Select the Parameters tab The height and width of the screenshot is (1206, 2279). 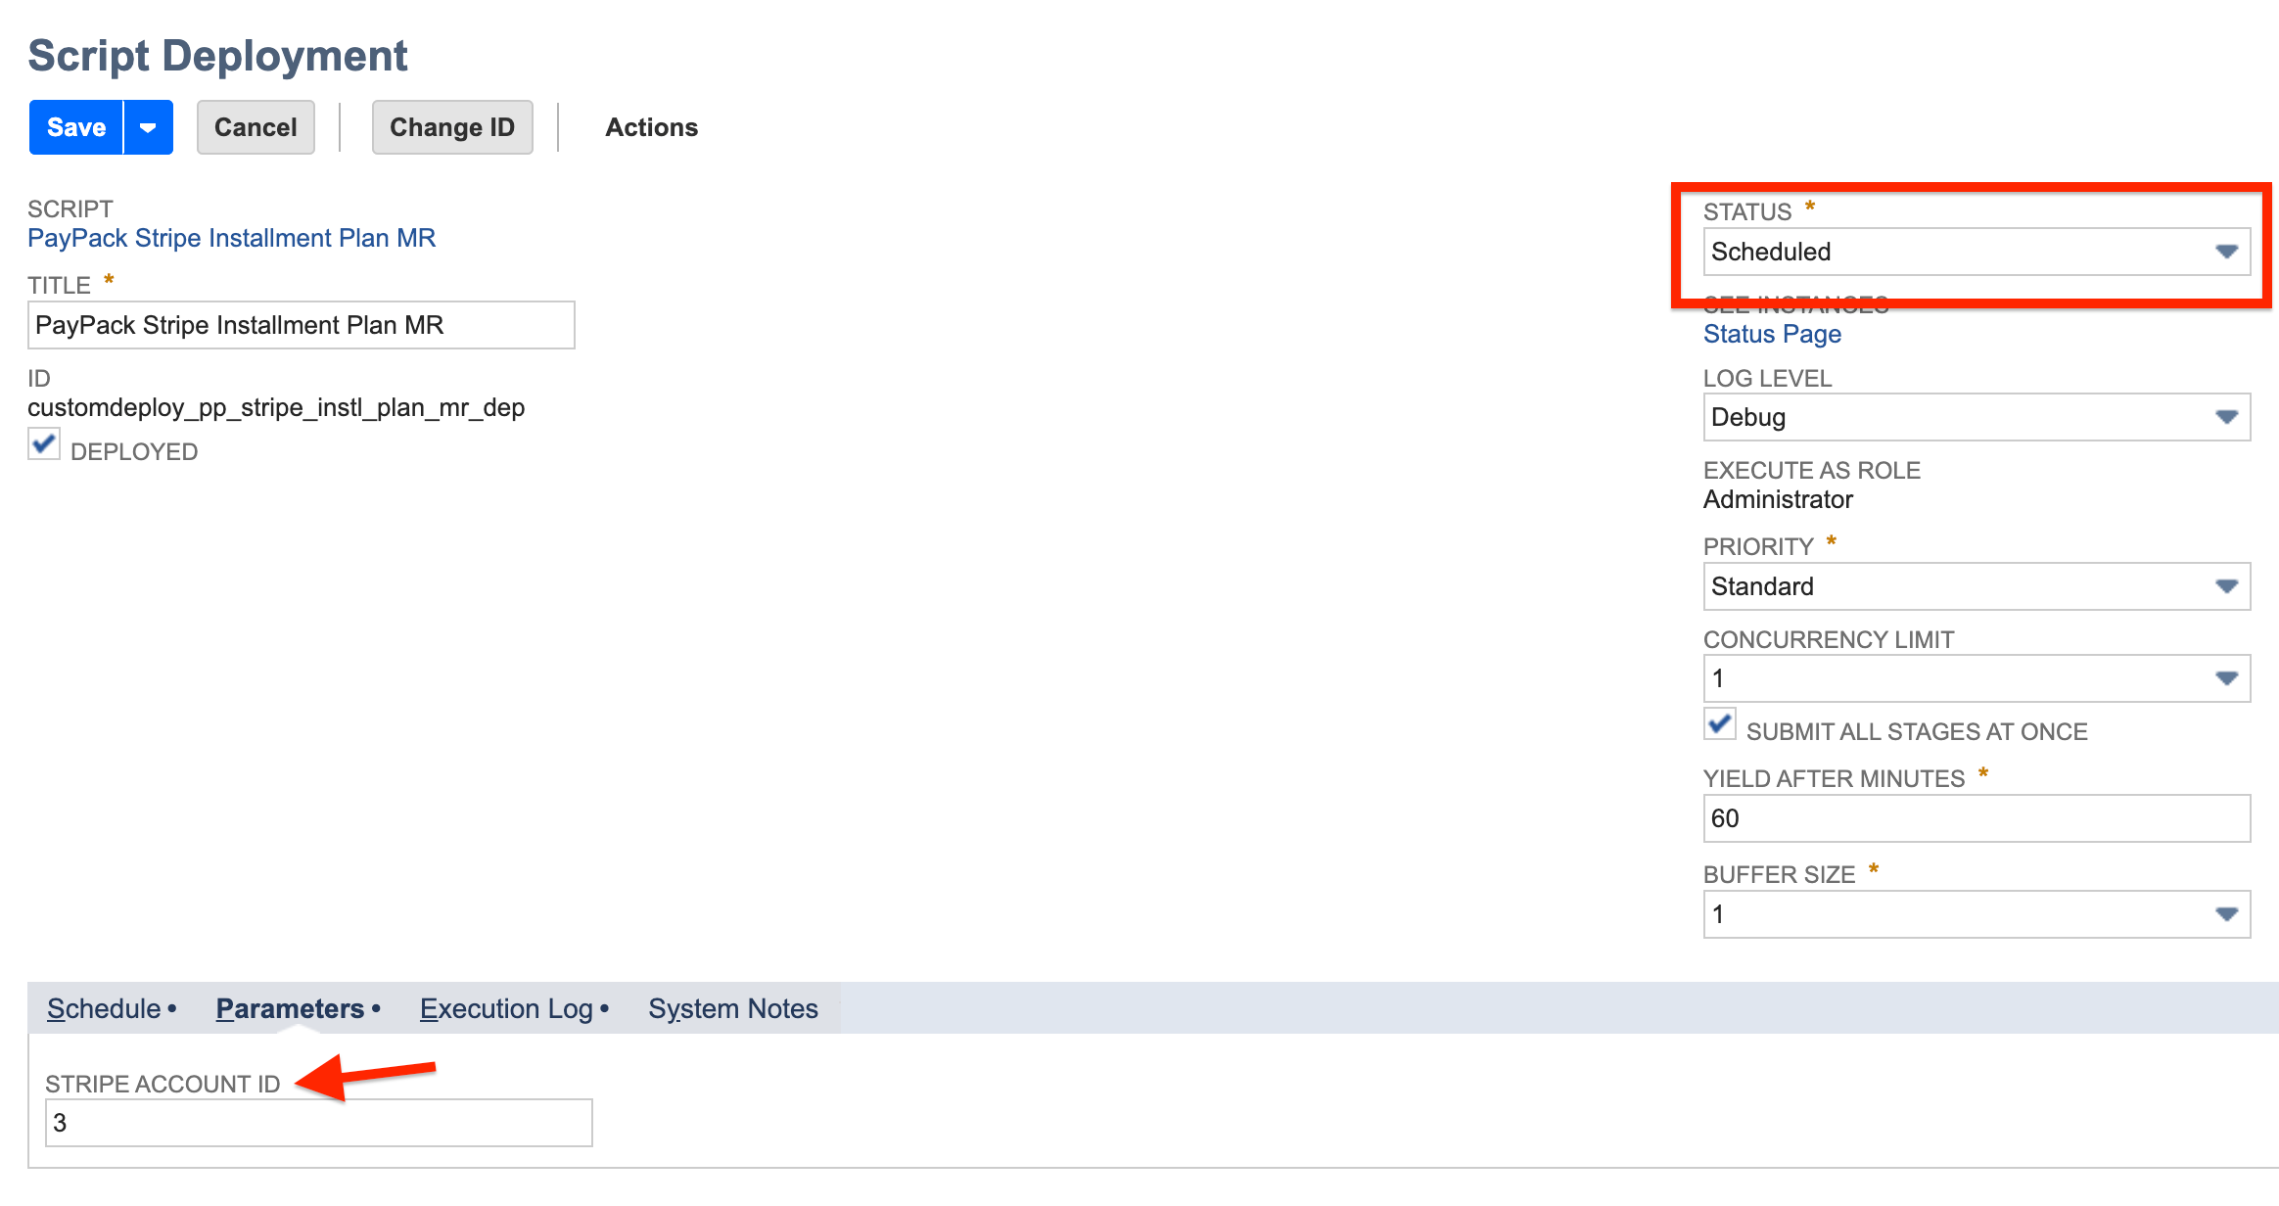click(289, 1008)
